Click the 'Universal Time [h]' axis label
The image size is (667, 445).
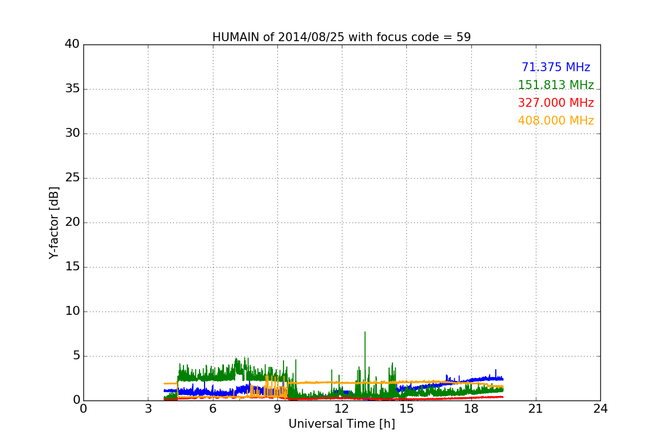click(341, 424)
